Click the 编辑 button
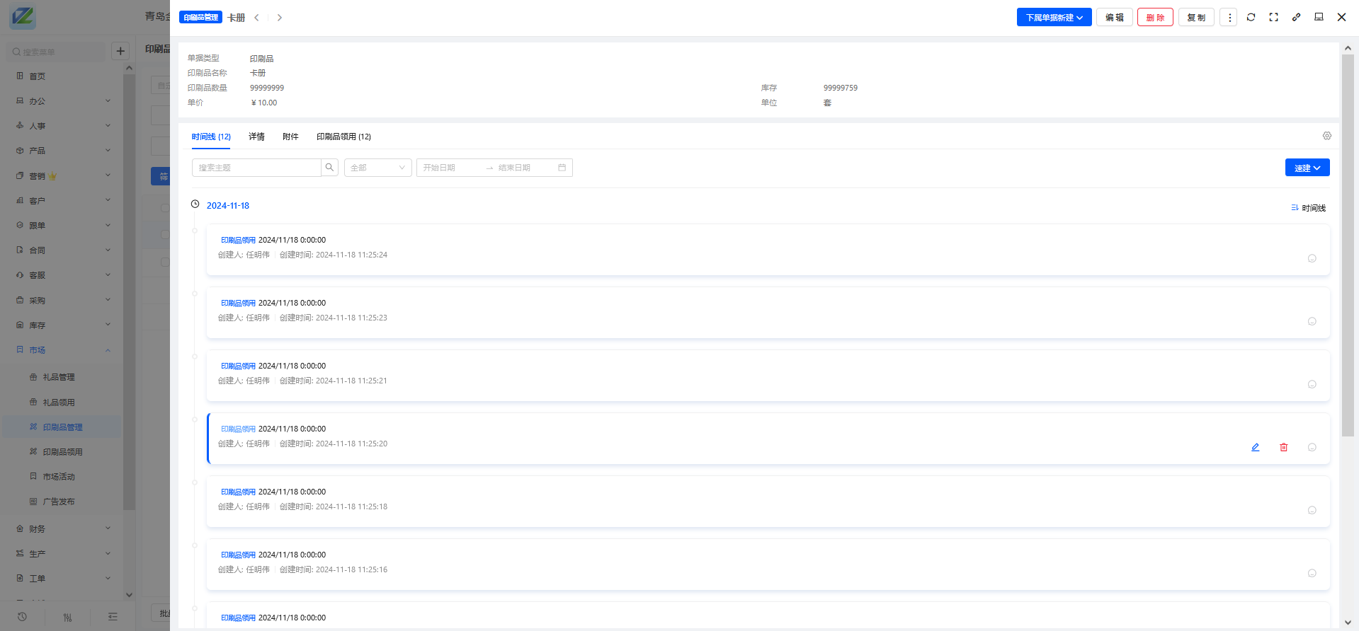Screen dimensions: 1359x631 1115,17
